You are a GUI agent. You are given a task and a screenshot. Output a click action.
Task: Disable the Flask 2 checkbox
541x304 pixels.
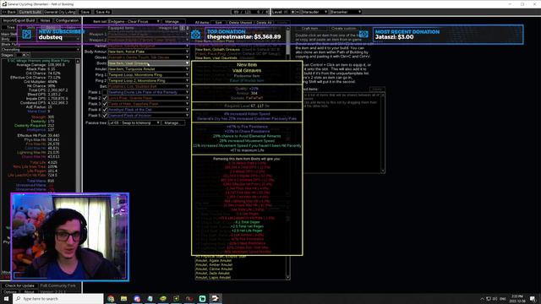point(105,98)
